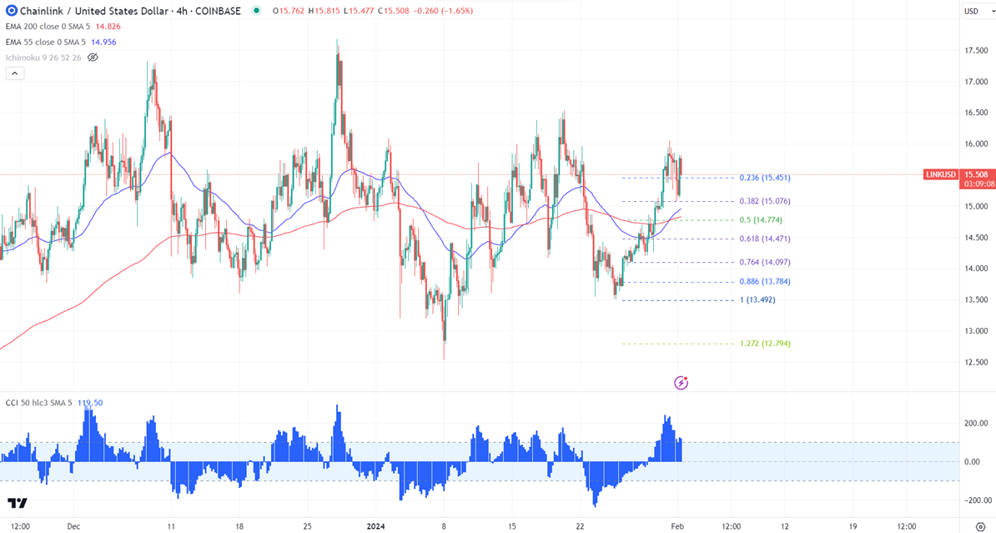
Task: Click the green market status dot
Action: pos(256,11)
